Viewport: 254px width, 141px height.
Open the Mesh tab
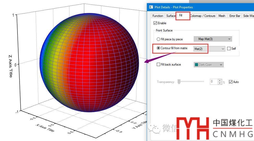[222, 16]
